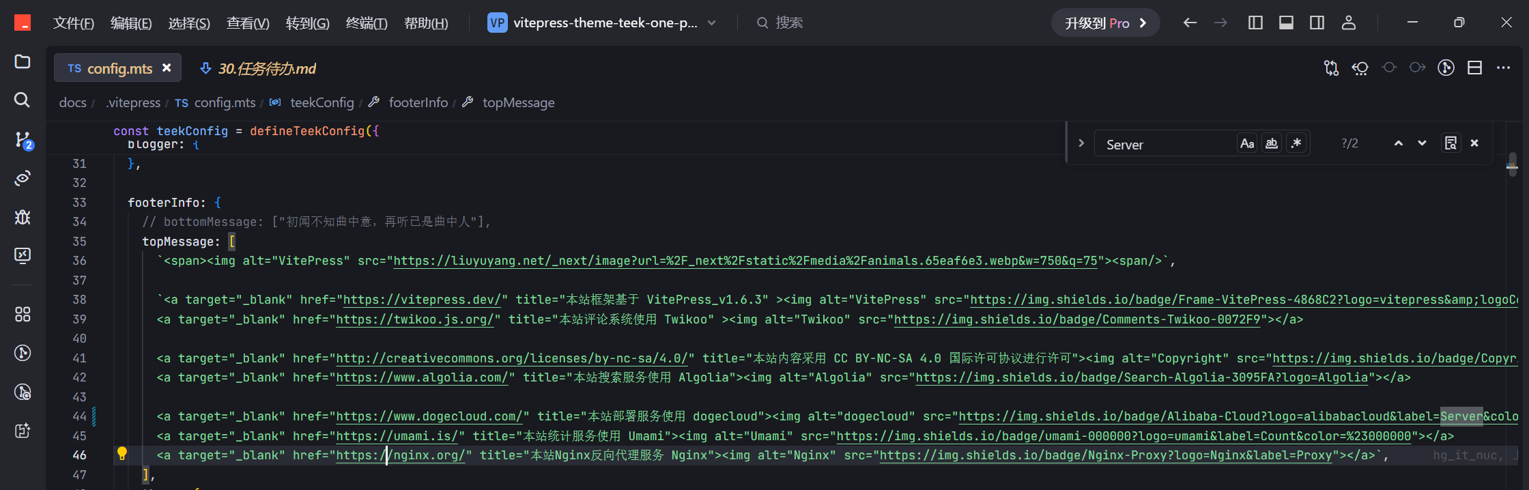Open the Search view in the sidebar
This screenshot has width=1529, height=490.
23,100
